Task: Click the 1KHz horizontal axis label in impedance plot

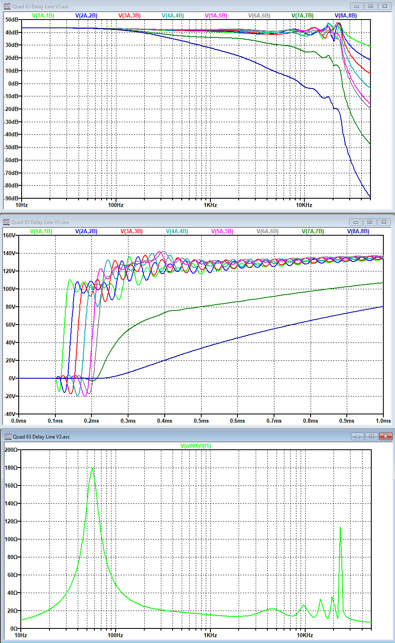Action: click(x=210, y=635)
